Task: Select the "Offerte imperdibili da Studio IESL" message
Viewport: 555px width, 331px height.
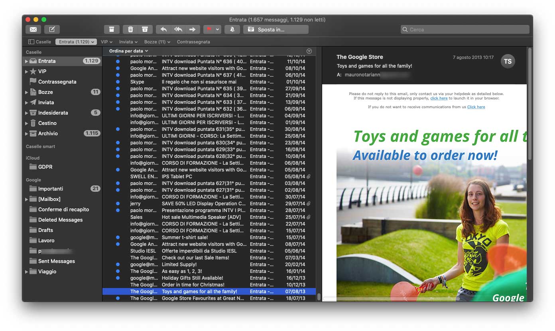Action: (209, 251)
